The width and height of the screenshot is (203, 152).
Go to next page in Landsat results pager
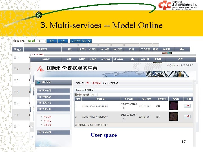tap(84, 95)
